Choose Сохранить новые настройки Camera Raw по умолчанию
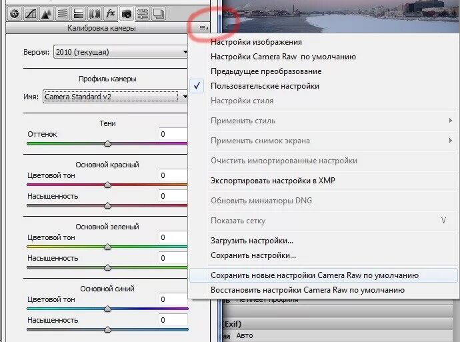Viewport: 460px width, 342px height. click(323, 275)
